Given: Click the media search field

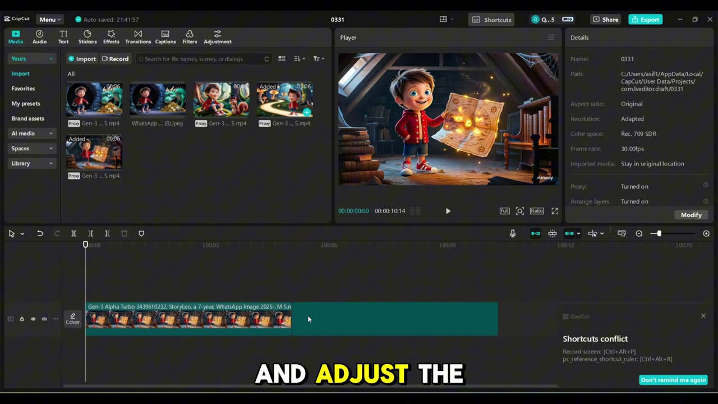Looking at the screenshot, I should pos(204,59).
